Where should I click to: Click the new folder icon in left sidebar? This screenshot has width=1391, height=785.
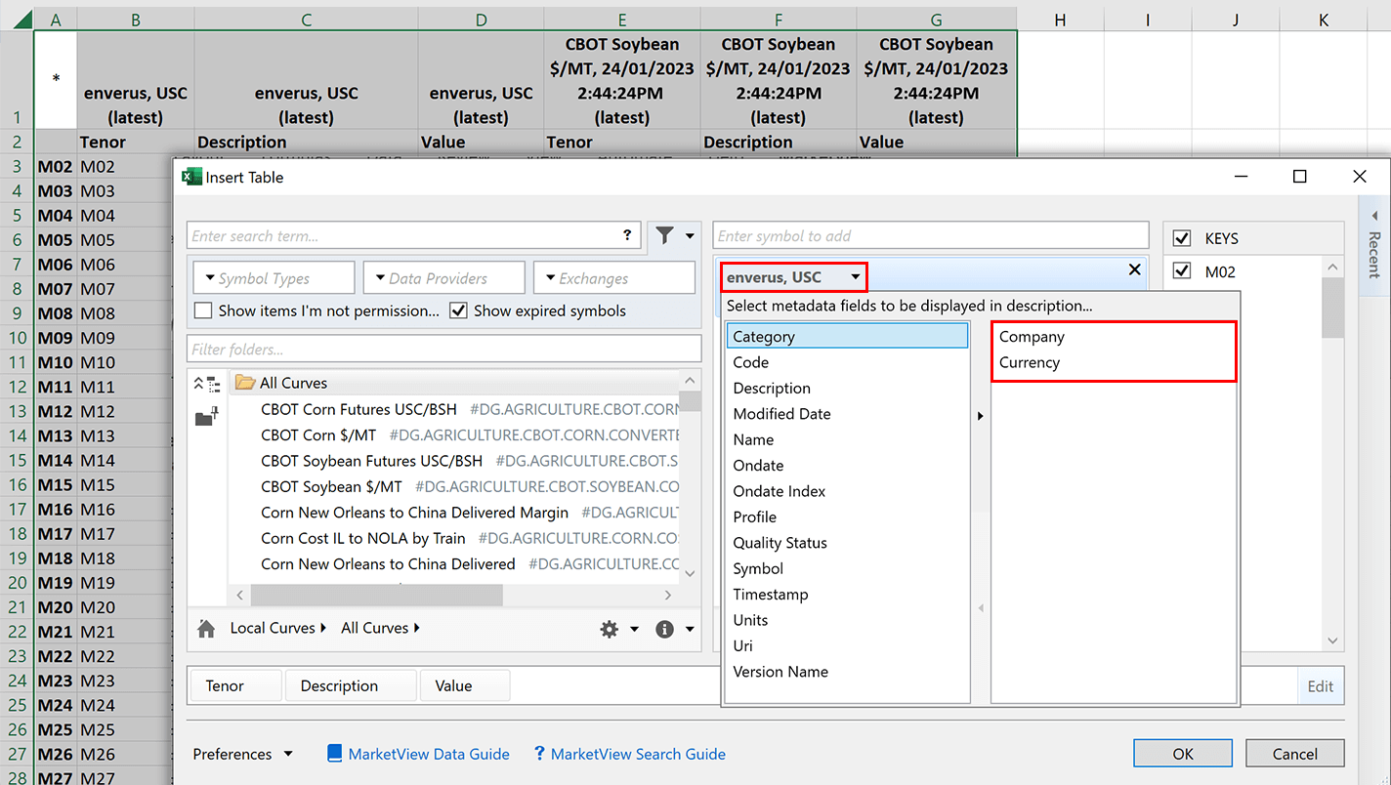(x=207, y=417)
